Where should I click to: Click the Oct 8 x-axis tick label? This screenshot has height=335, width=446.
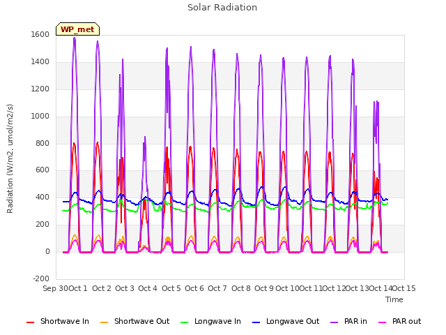click(241, 288)
